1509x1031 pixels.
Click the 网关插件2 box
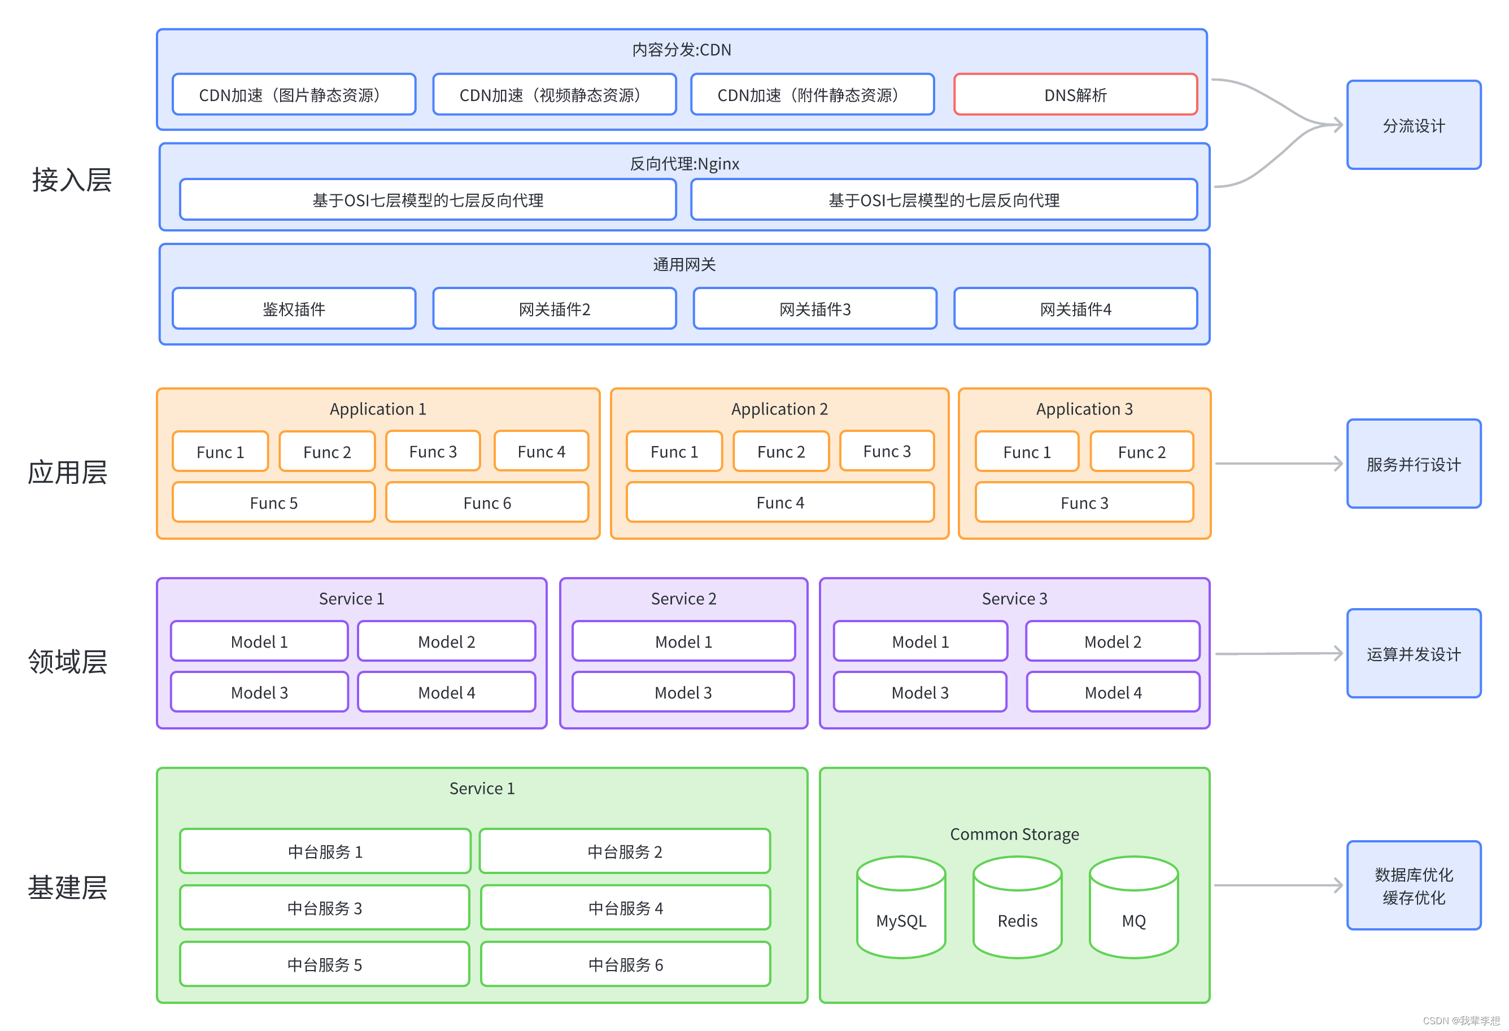pyautogui.click(x=555, y=309)
